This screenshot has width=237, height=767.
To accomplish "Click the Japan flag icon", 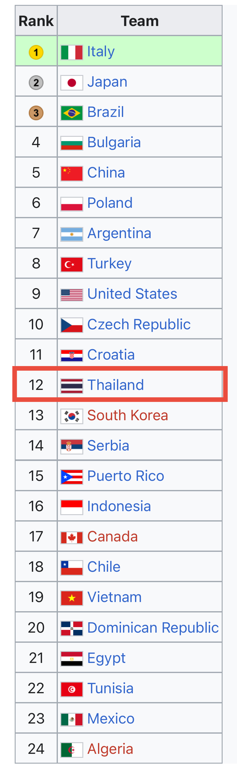I will pyautogui.click(x=72, y=83).
